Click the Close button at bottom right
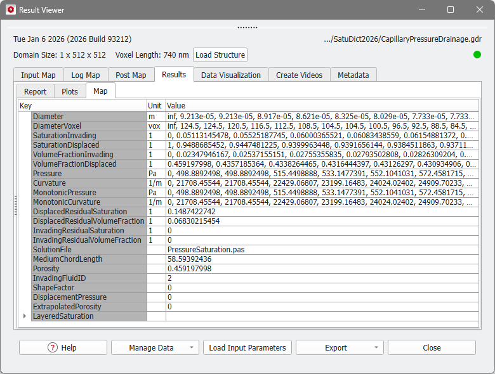495x374 pixels. click(432, 347)
